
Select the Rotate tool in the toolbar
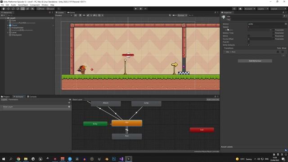click(13, 9)
